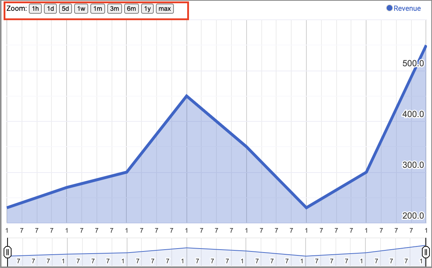Click the 500.0 axis label
This screenshot has width=432, height=268.
pyautogui.click(x=413, y=63)
